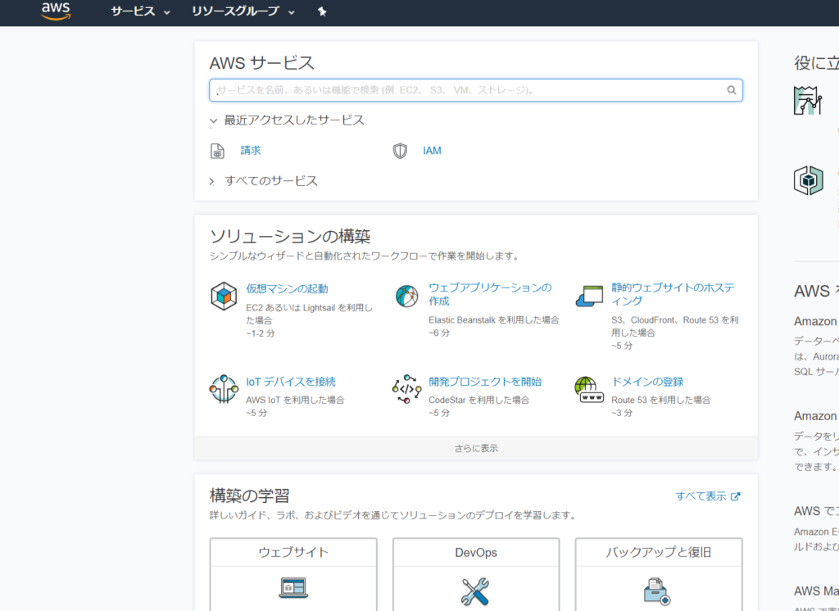Click the chart icon in right panel
This screenshot has width=839, height=611.
[x=807, y=101]
